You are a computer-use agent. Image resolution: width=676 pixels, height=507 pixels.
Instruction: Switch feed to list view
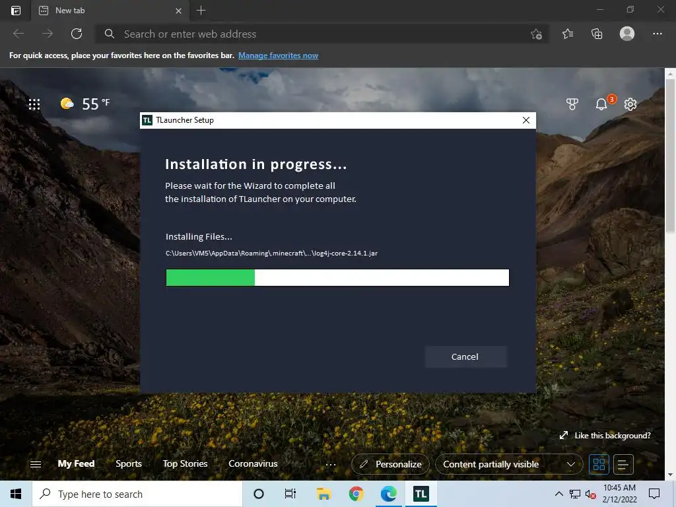click(623, 464)
